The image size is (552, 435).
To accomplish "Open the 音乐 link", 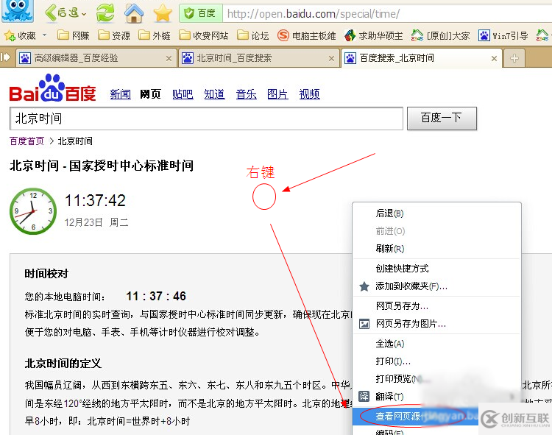I will pos(246,94).
